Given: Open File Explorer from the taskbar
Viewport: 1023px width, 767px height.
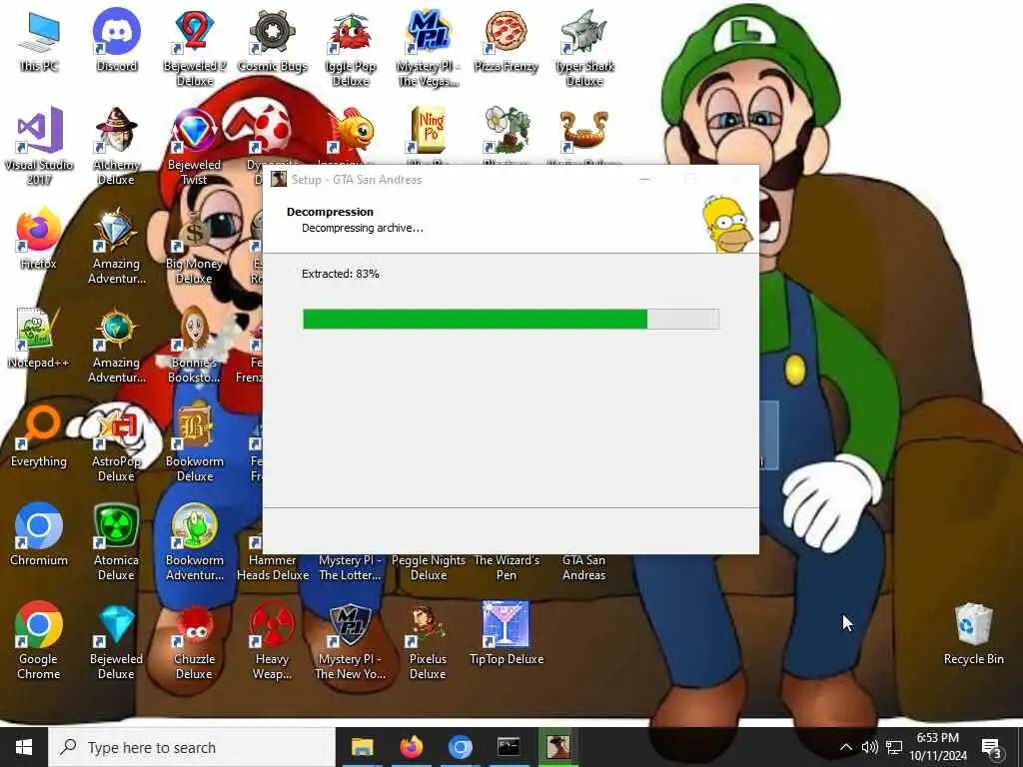Looking at the screenshot, I should coord(362,747).
